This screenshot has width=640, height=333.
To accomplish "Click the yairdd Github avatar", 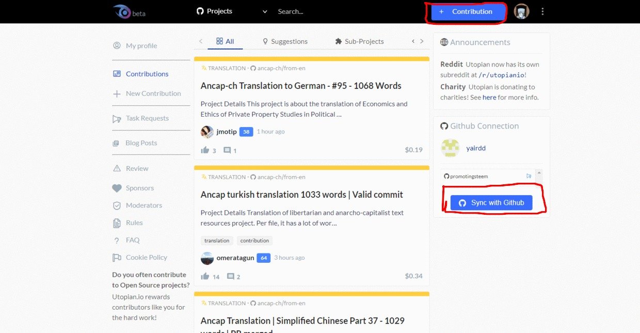I will 450,148.
